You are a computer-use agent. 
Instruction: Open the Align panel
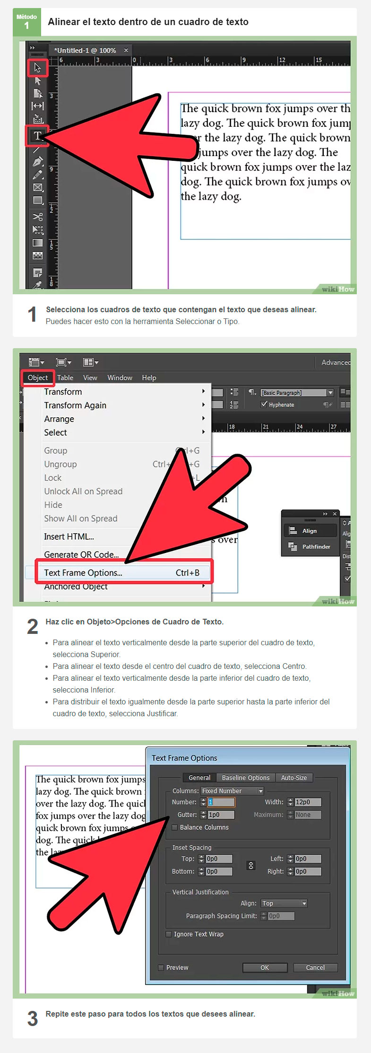[310, 531]
